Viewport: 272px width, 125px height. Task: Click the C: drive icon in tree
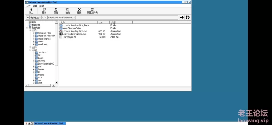click(33, 30)
